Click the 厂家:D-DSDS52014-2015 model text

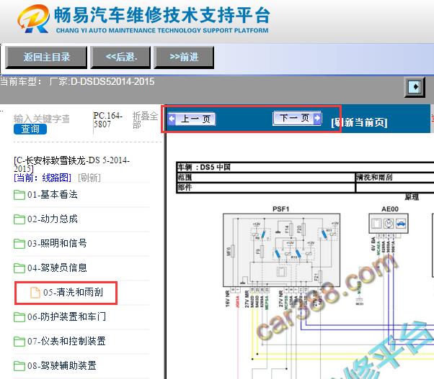[x=102, y=82]
